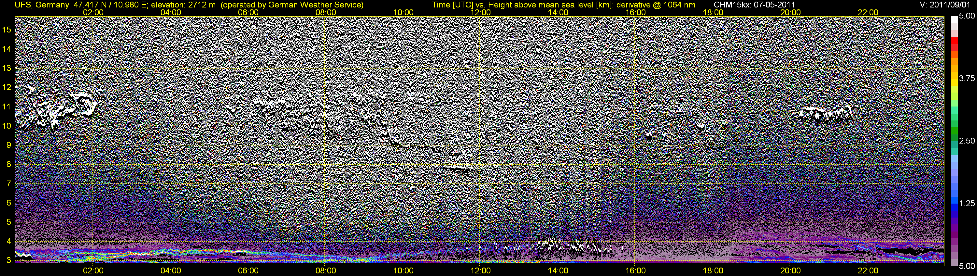This screenshot has height=276, width=977.
Task: Click '(operated by German Weather Service)' text
Action: (292, 5)
